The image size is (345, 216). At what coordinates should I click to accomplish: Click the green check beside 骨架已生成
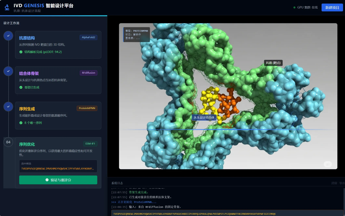(21, 87)
